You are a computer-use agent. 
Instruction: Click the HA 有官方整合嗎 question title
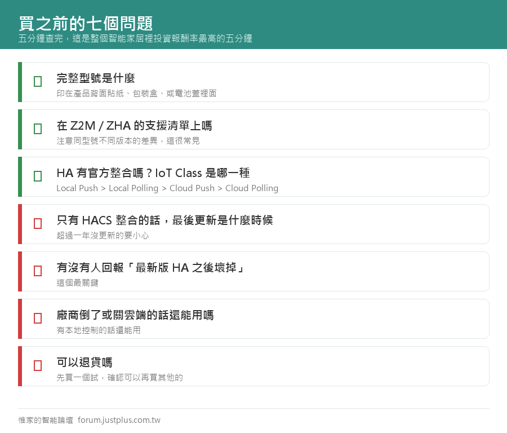coord(153,173)
